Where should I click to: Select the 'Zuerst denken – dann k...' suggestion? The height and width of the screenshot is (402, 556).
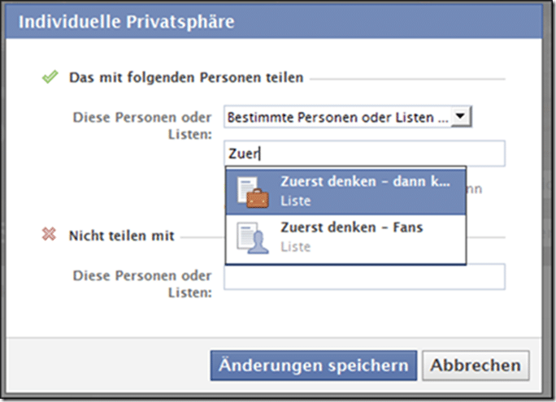(345, 192)
